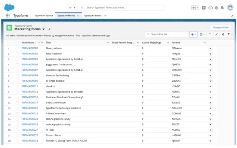Viewport: 237px width, 148px height.
Task: Tick the checkbox for FORM-000012
Action: tap(17, 92)
